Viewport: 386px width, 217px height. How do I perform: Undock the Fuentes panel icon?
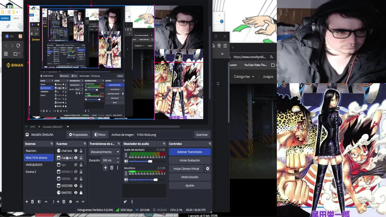tap(84, 144)
